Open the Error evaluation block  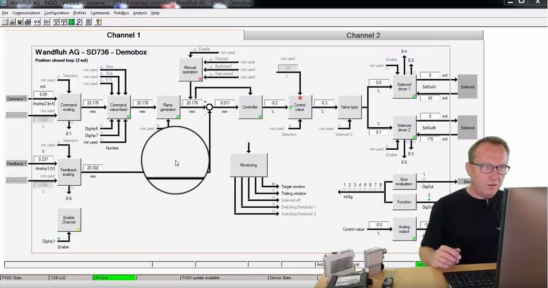[404, 182]
